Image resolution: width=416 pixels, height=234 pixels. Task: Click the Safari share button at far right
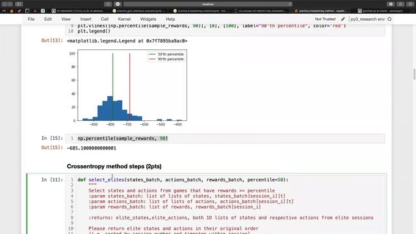[x=400, y=4]
